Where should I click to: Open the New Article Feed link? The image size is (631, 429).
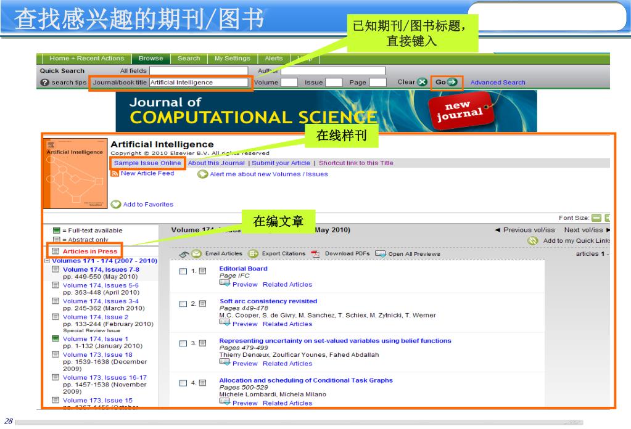tap(147, 173)
